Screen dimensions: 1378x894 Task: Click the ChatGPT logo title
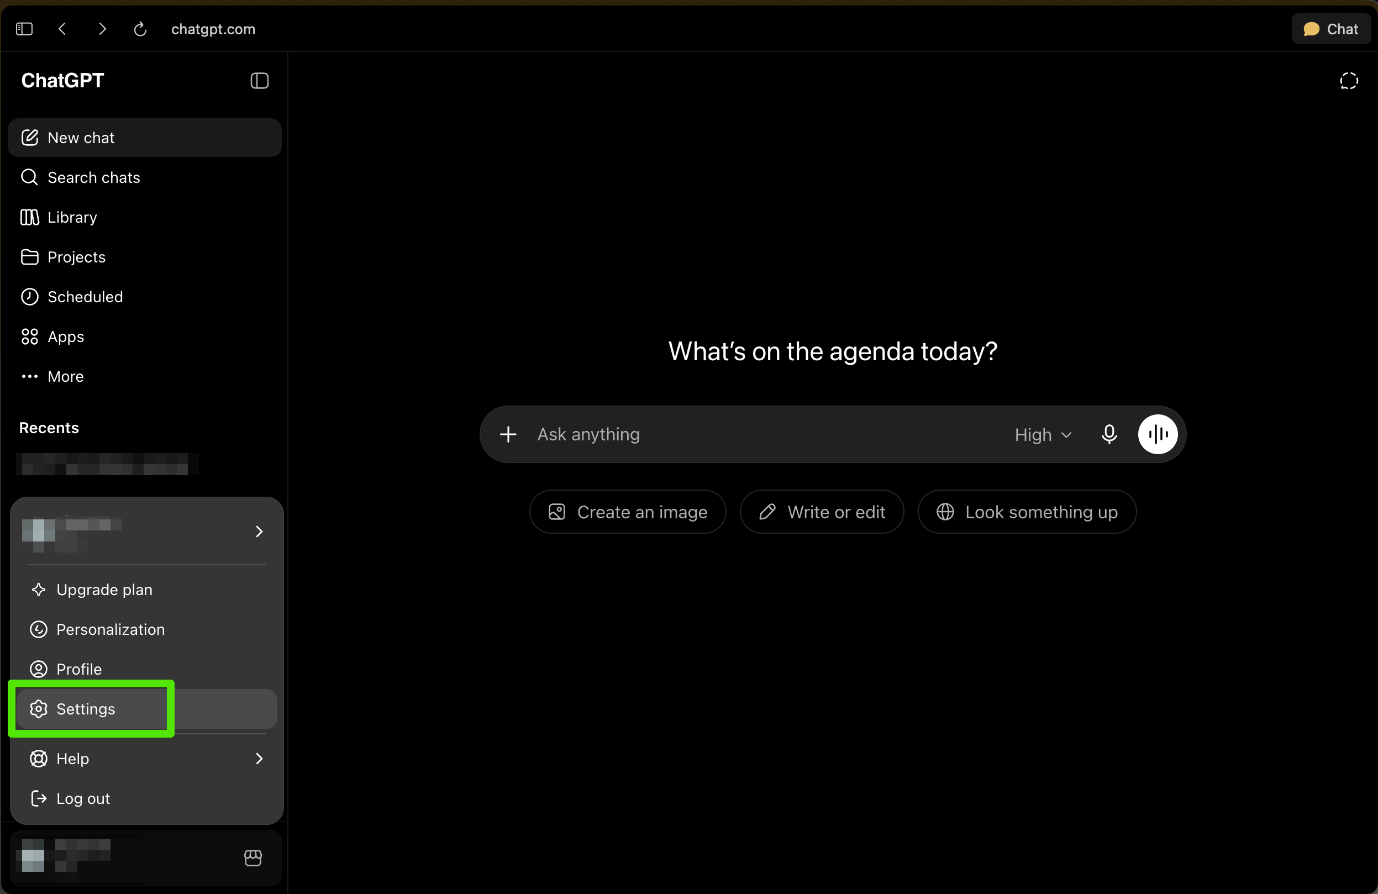pos(62,81)
